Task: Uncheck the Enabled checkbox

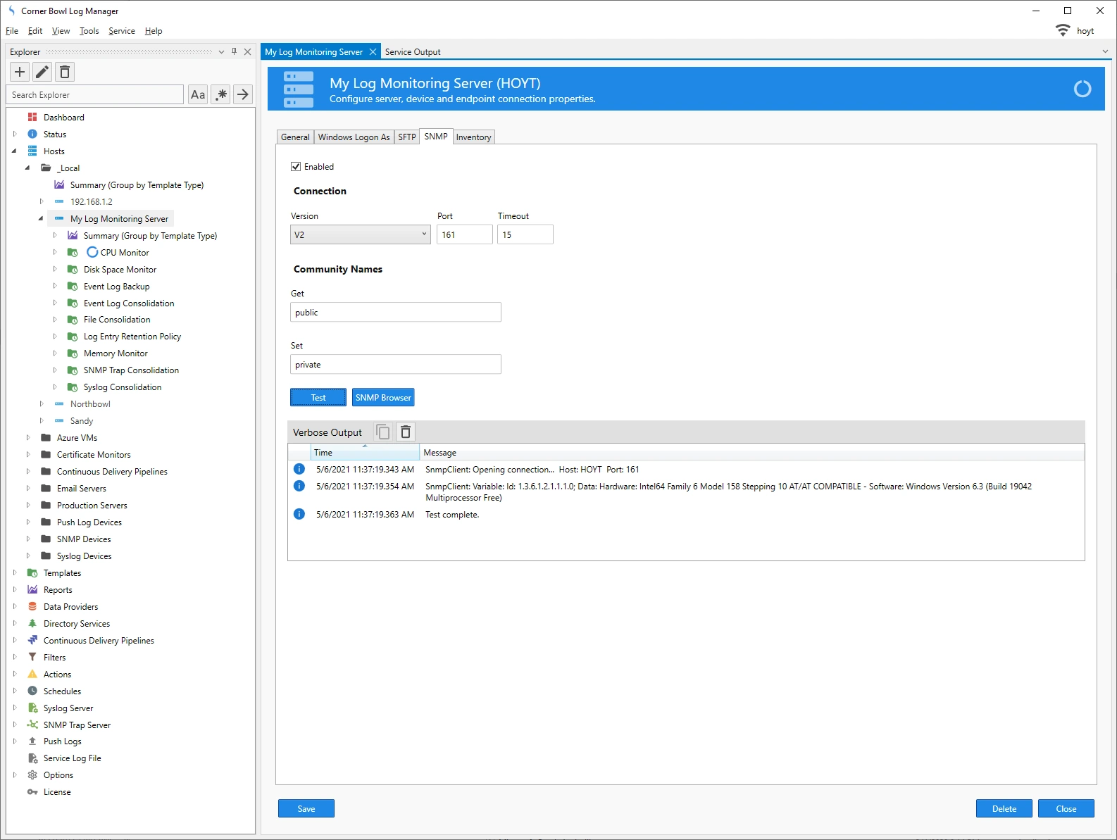Action: [x=296, y=167]
